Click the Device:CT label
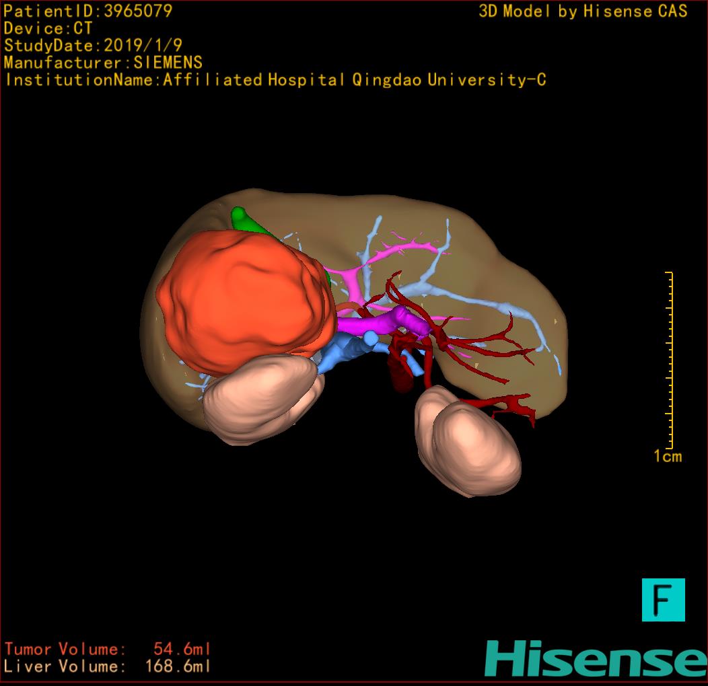 point(48,28)
